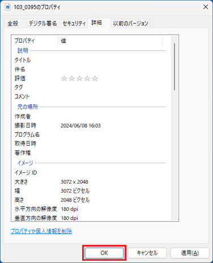Set rating to two stars
The height and width of the screenshot is (263, 213).
click(x=72, y=78)
